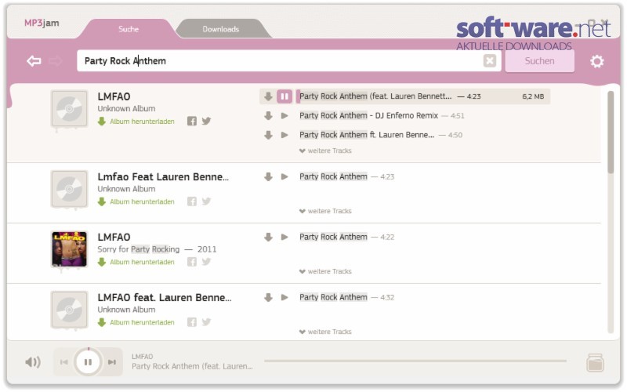Click the Suchen button
This screenshot has height=392, width=627.
539,61
